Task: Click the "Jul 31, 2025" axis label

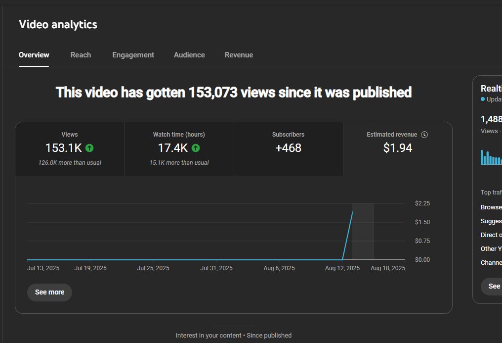Action: tap(216, 268)
